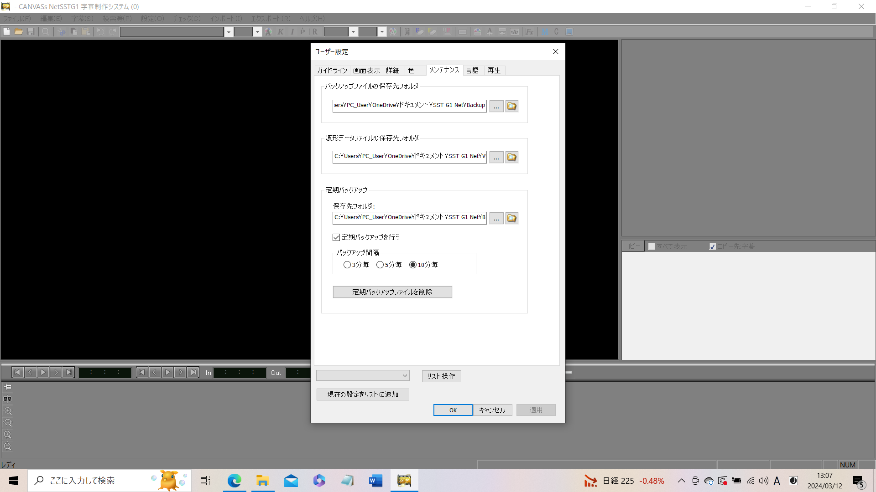The image size is (876, 492).
Task: Click the 保存先フォルダ path field
Action: 410,218
